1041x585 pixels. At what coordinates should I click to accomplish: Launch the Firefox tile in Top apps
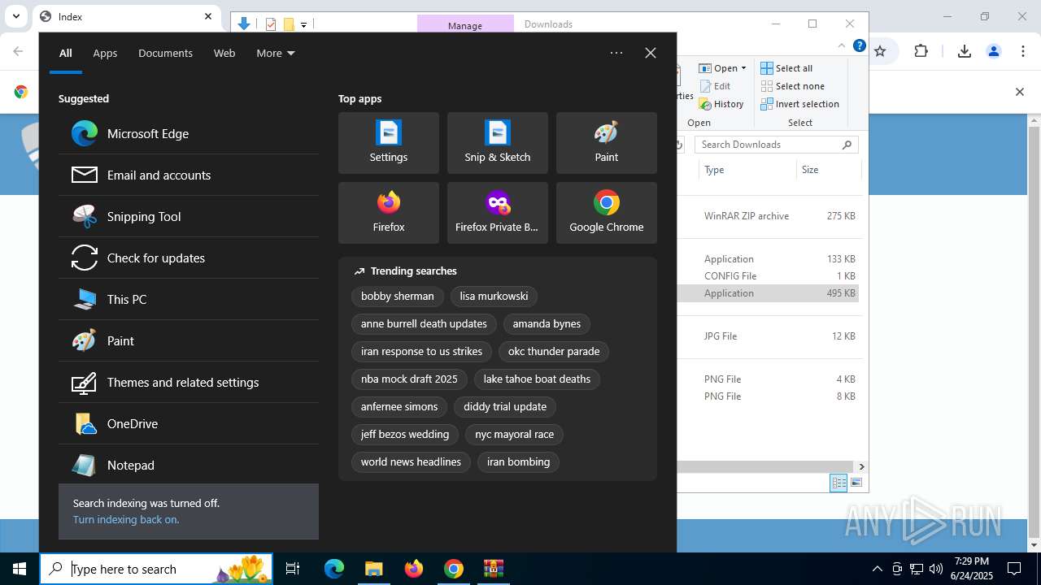click(x=389, y=213)
